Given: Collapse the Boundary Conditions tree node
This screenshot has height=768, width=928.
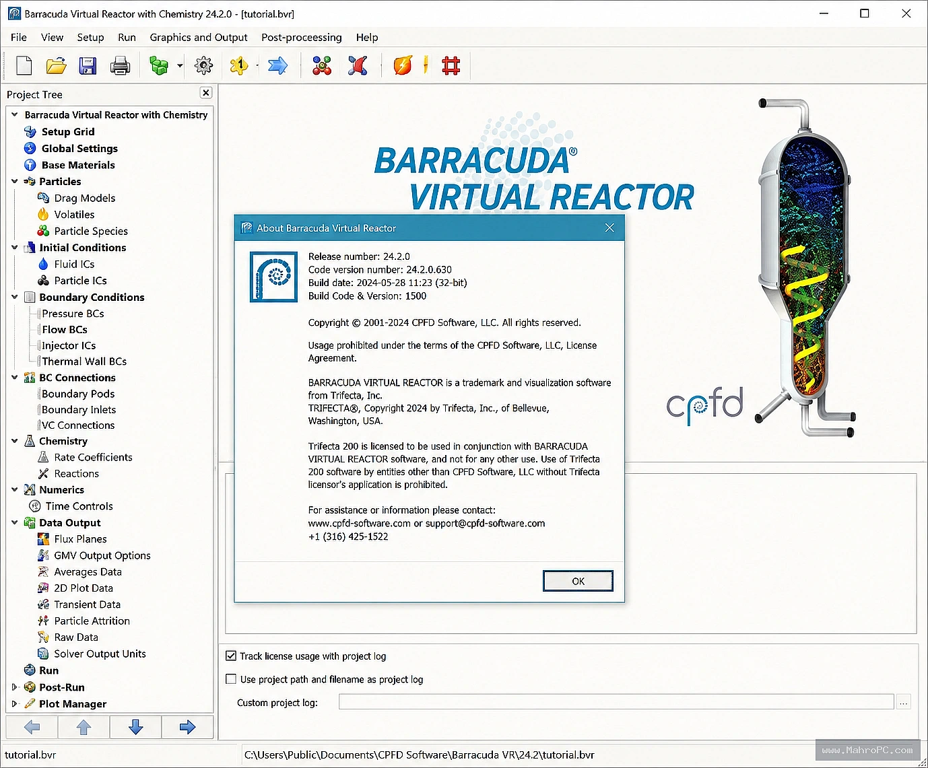Looking at the screenshot, I should coord(14,297).
